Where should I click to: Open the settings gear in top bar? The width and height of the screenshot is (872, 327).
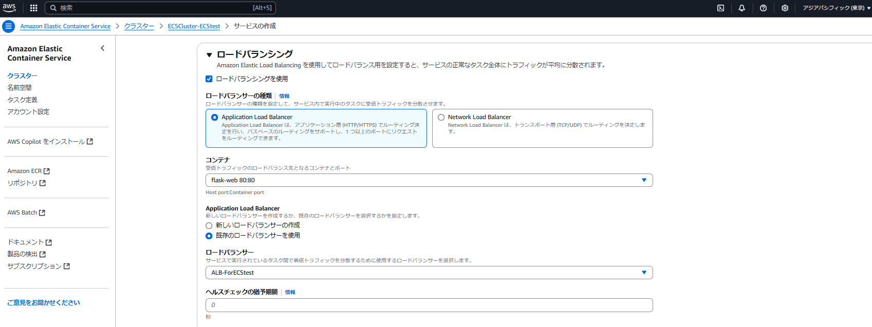tap(785, 8)
